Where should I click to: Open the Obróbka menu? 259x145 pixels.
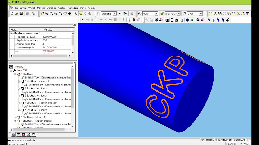point(51,8)
